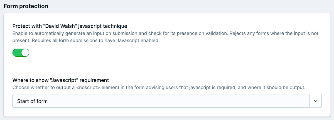The height and width of the screenshot is (120, 334).
Task: Disable the "David Walsh" javascript protection toggle
Action: [21, 53]
